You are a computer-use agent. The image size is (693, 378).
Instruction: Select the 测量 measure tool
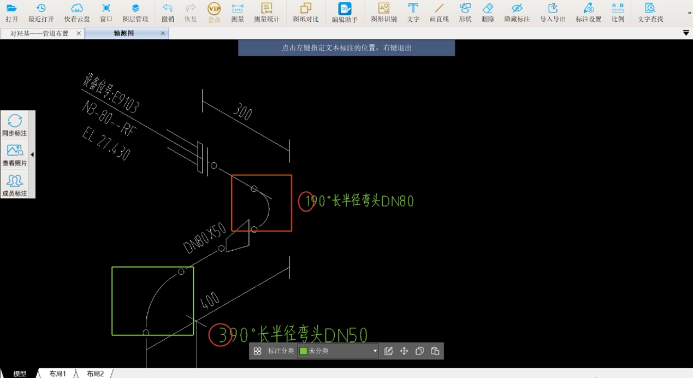[x=238, y=13]
